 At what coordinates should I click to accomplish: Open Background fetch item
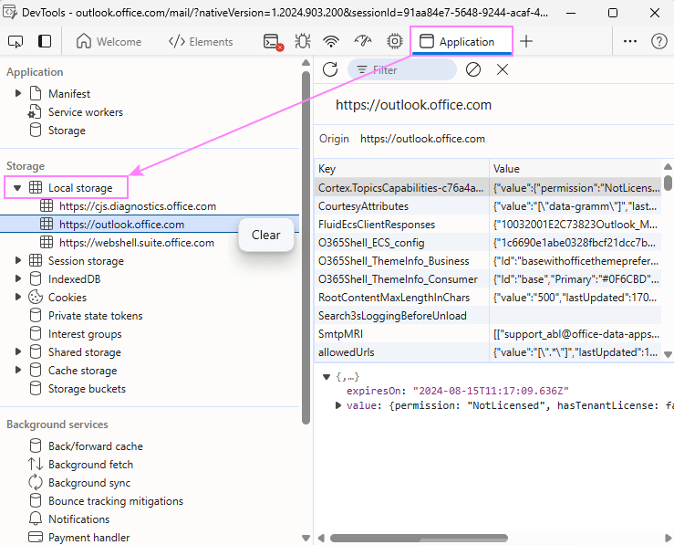90,465
